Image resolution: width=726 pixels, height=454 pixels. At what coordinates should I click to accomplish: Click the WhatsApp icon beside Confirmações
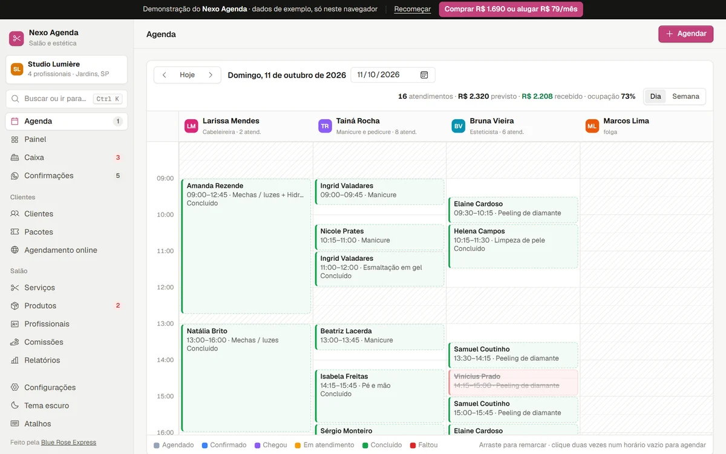(x=15, y=176)
